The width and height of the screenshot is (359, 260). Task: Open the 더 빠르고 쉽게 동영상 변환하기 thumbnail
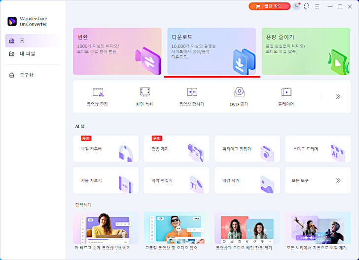click(106, 228)
